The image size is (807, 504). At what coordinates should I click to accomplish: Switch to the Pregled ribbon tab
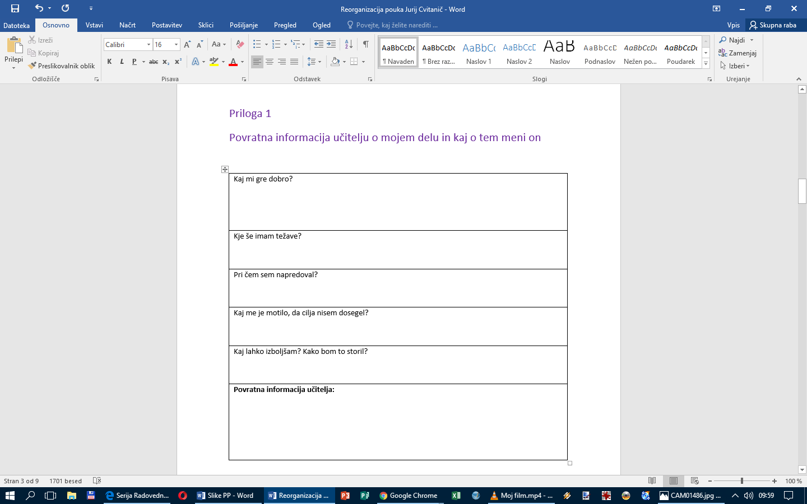(285, 25)
